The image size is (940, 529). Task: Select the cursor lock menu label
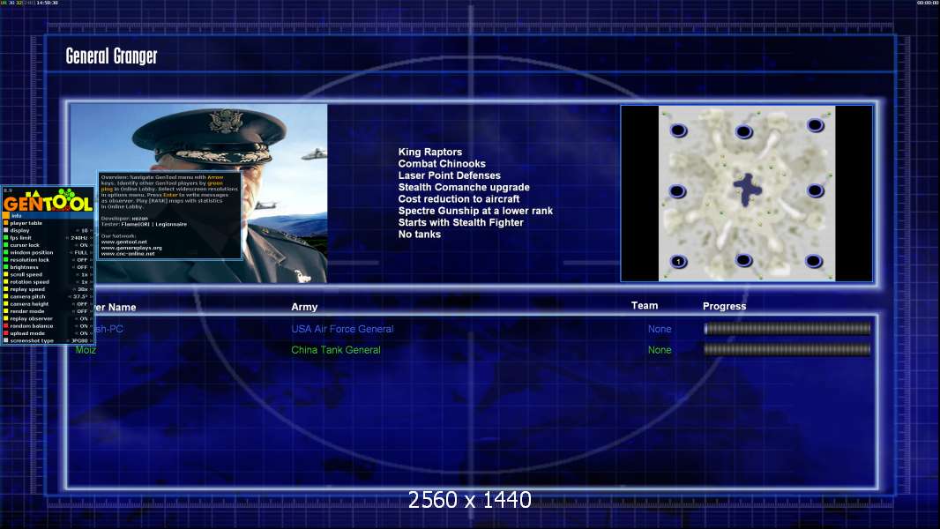click(25, 245)
